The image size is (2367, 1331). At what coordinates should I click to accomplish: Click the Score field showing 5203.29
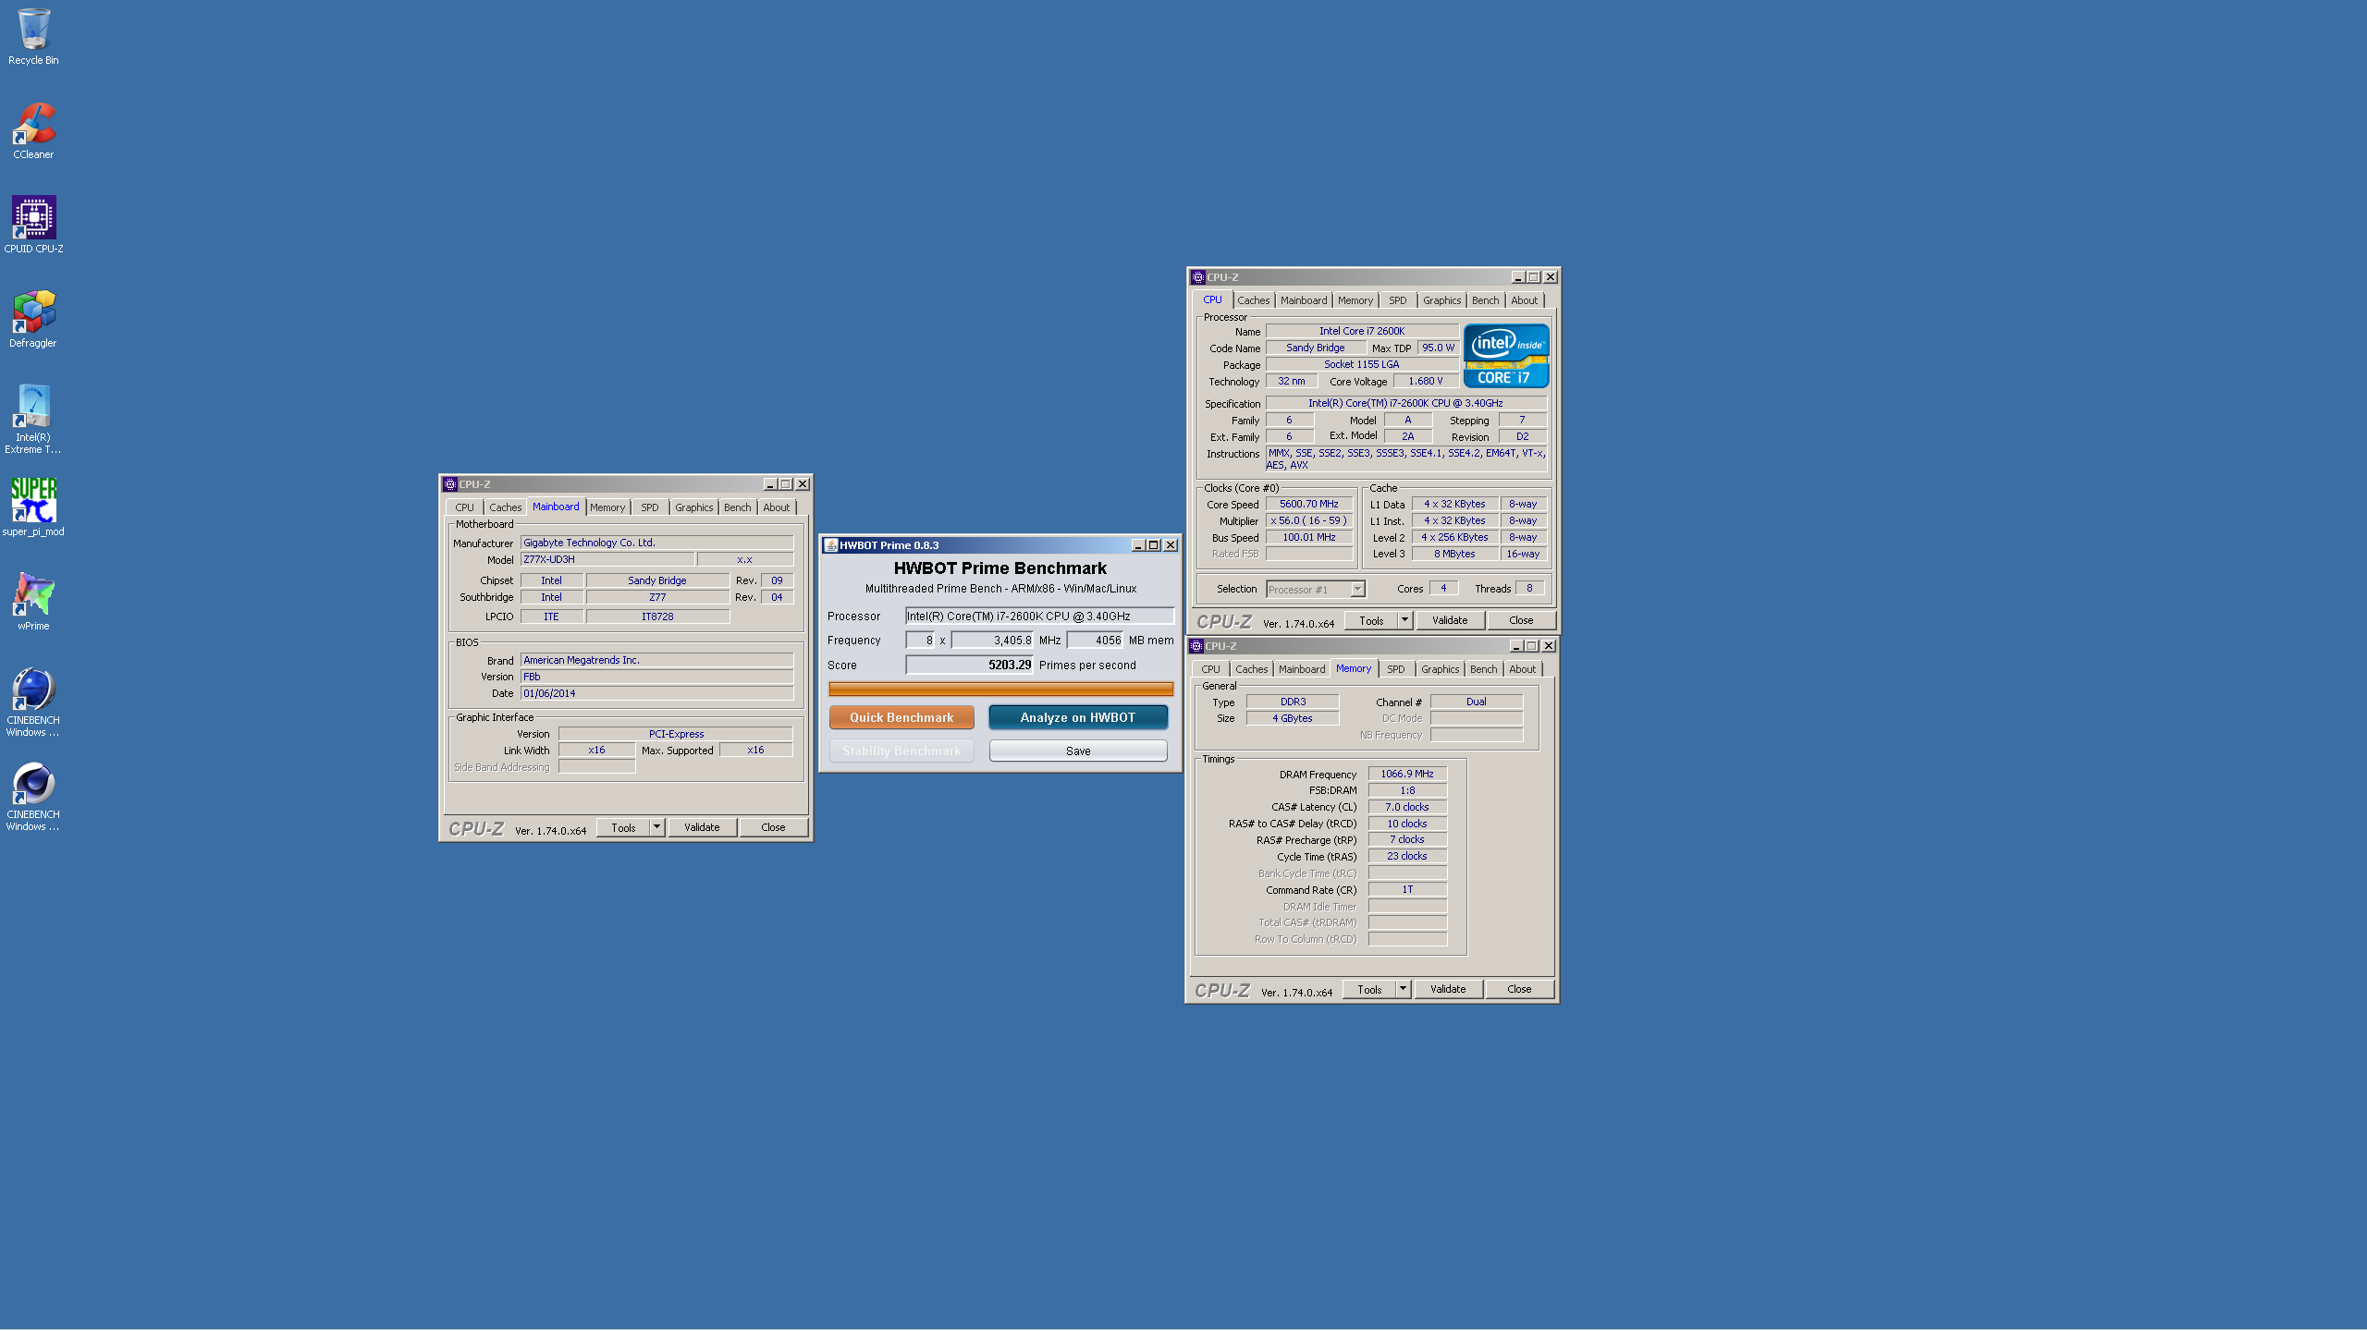click(x=970, y=665)
